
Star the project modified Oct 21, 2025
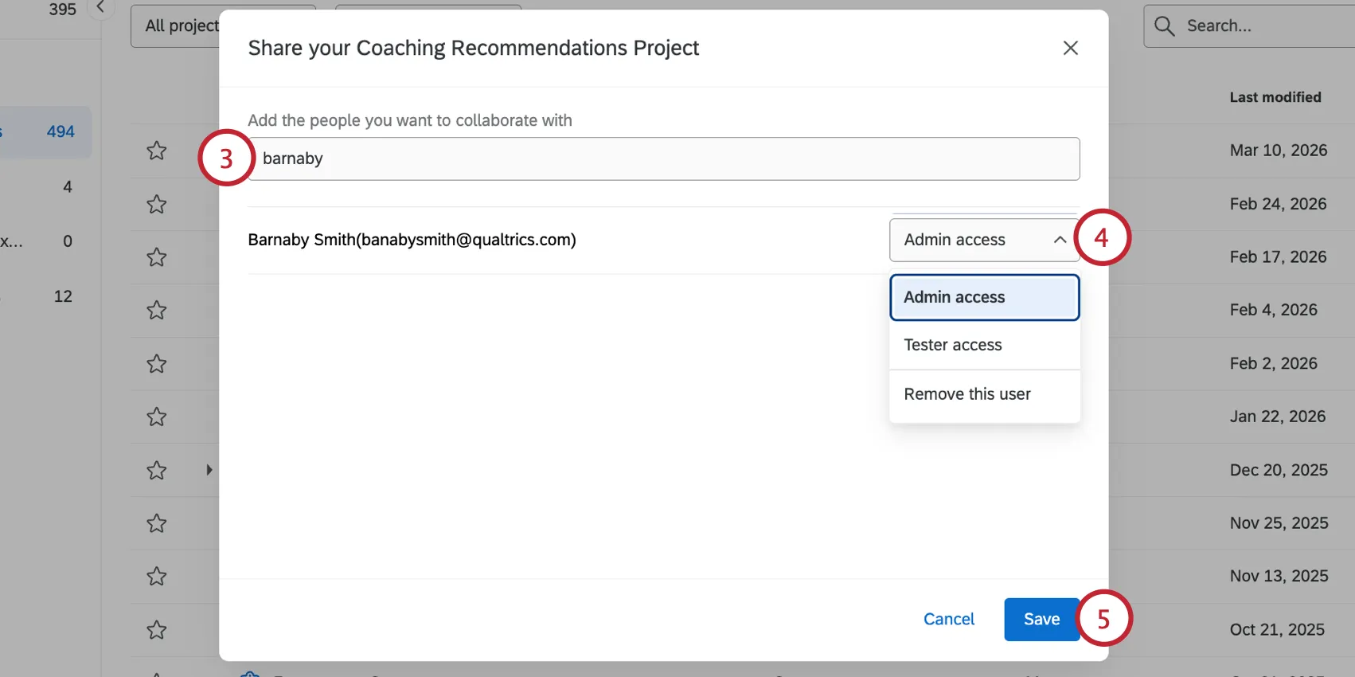[157, 630]
